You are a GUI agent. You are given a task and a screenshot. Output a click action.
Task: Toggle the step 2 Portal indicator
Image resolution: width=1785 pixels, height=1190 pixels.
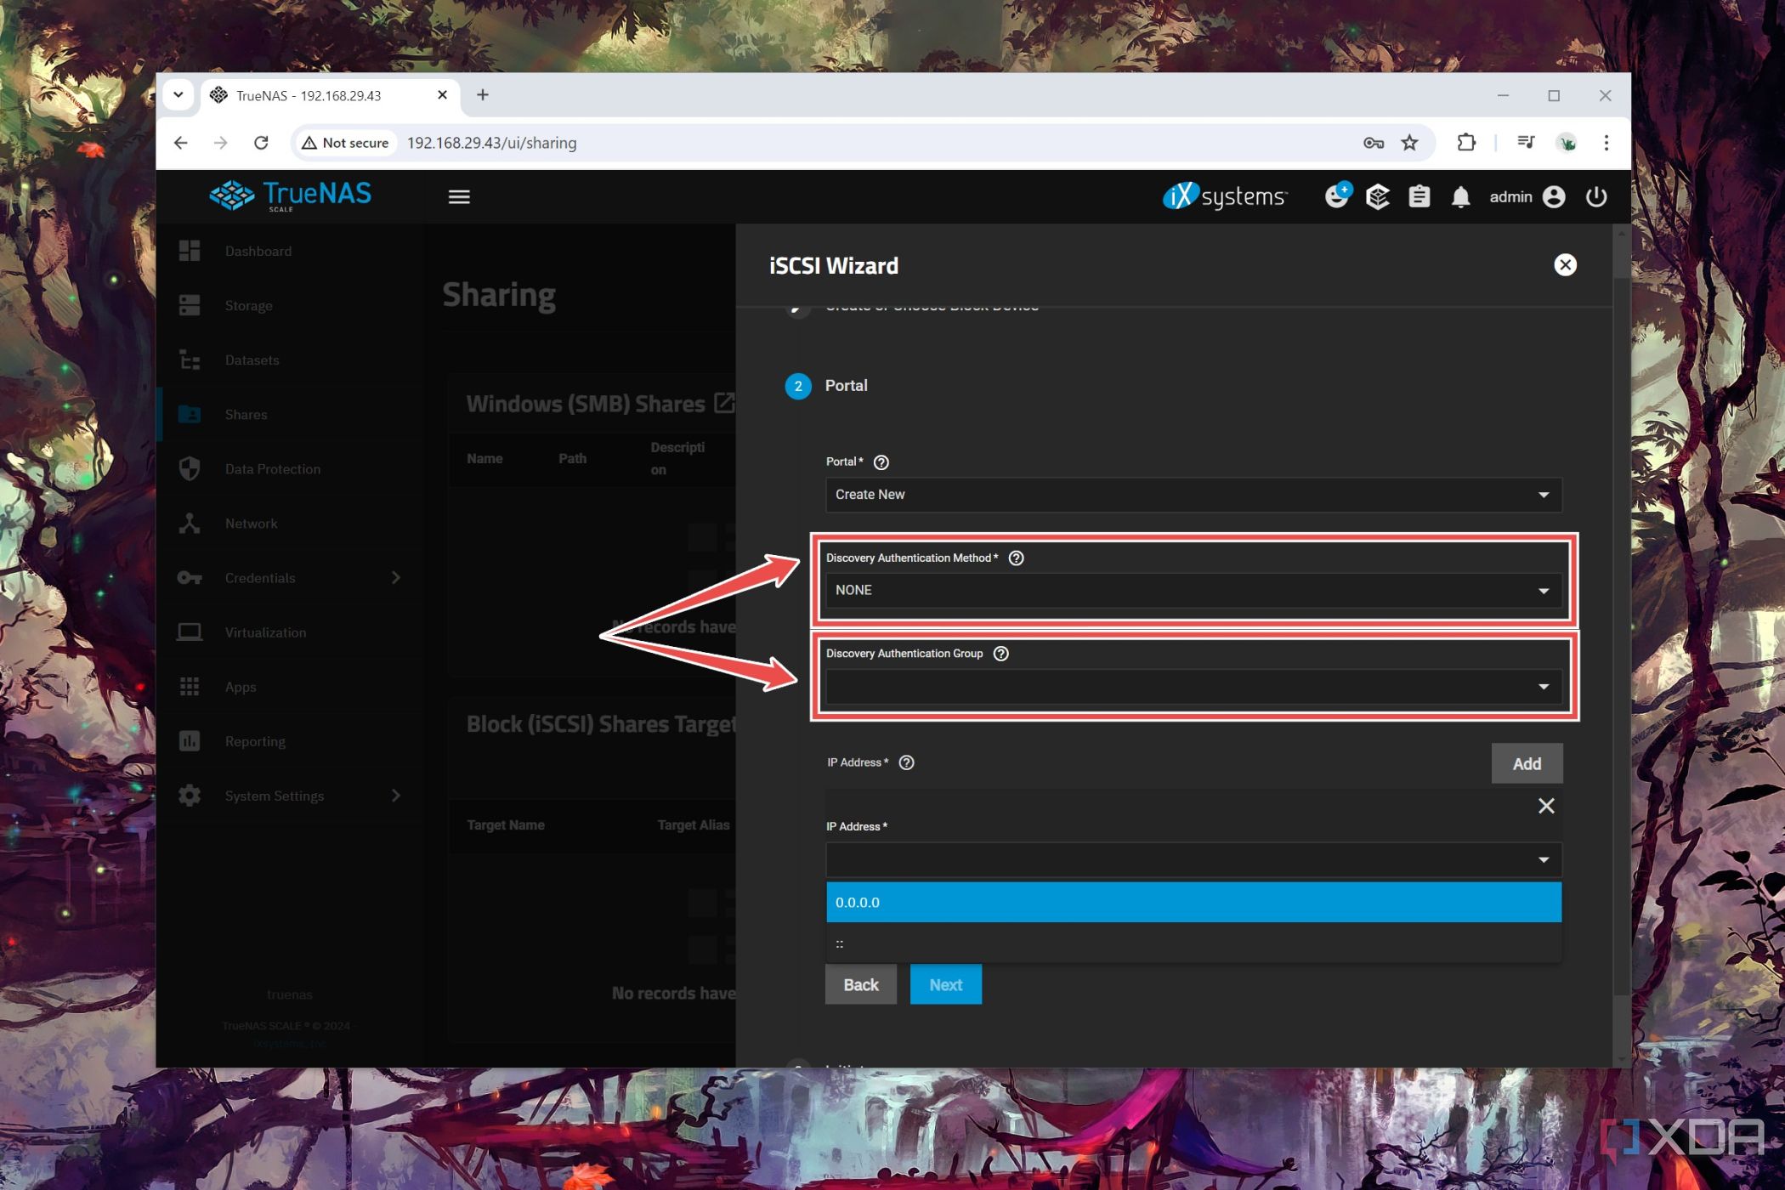(x=797, y=385)
